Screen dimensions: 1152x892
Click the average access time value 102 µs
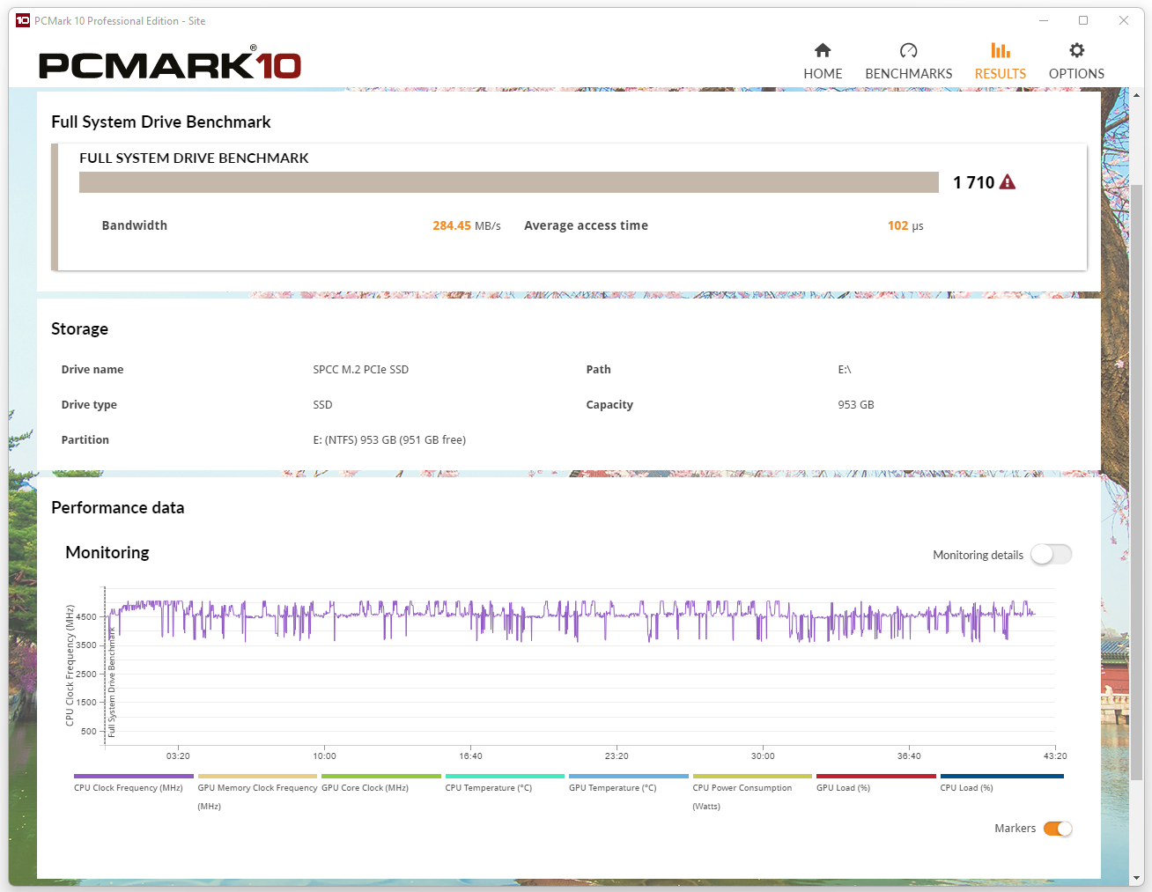tap(905, 225)
